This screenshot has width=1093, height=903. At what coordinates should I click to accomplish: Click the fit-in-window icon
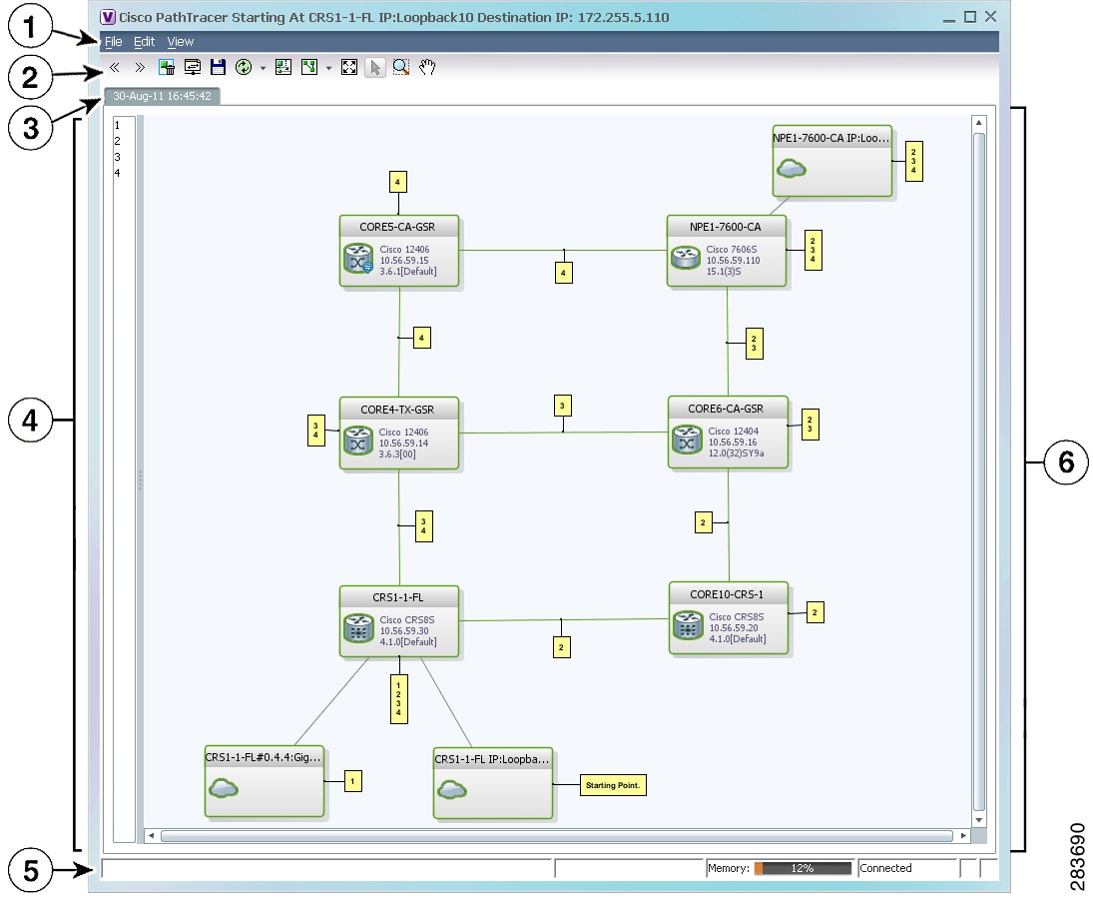pyautogui.click(x=349, y=67)
